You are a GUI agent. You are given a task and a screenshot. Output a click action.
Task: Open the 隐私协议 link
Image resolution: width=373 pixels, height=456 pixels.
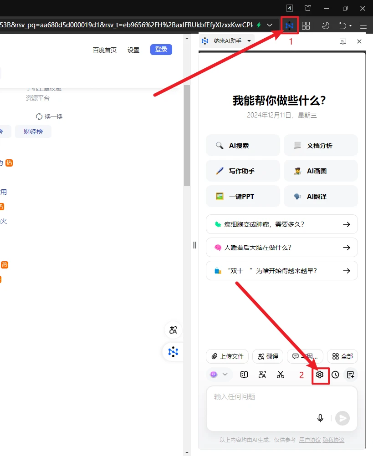click(x=333, y=440)
